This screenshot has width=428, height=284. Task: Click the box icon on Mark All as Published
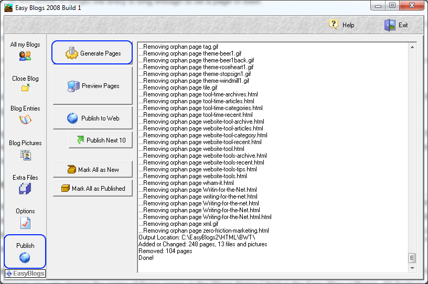(x=66, y=188)
